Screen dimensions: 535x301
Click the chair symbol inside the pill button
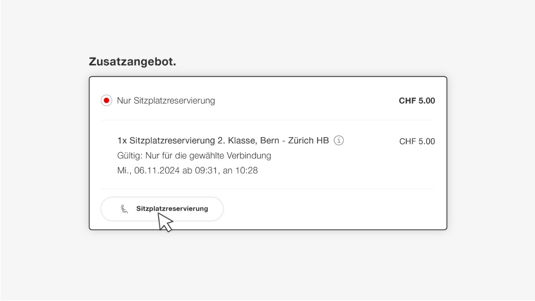123,209
